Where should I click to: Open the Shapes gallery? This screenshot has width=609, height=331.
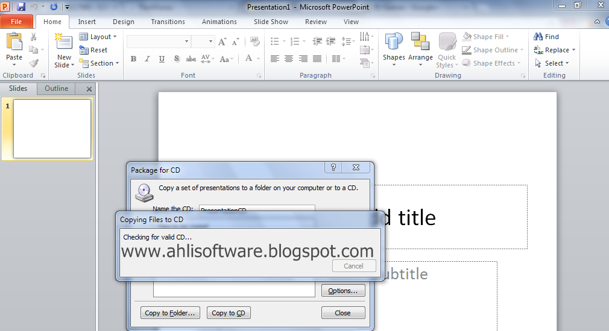tap(394, 49)
